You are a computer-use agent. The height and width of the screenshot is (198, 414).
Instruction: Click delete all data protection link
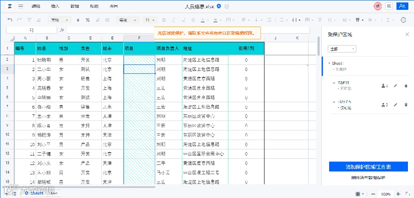click(x=369, y=178)
